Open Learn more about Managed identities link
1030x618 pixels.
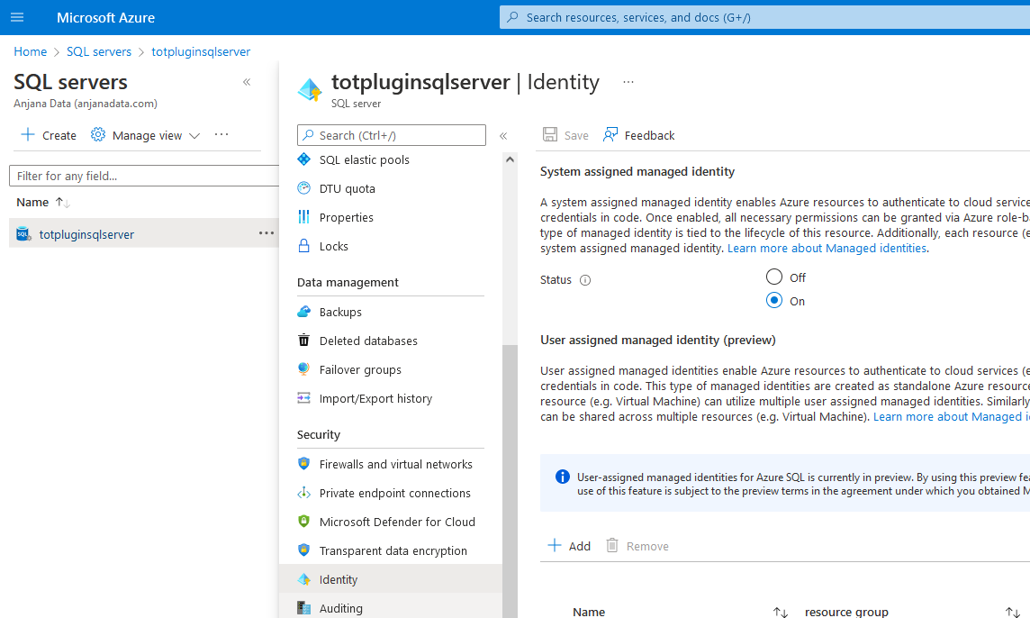(x=827, y=249)
